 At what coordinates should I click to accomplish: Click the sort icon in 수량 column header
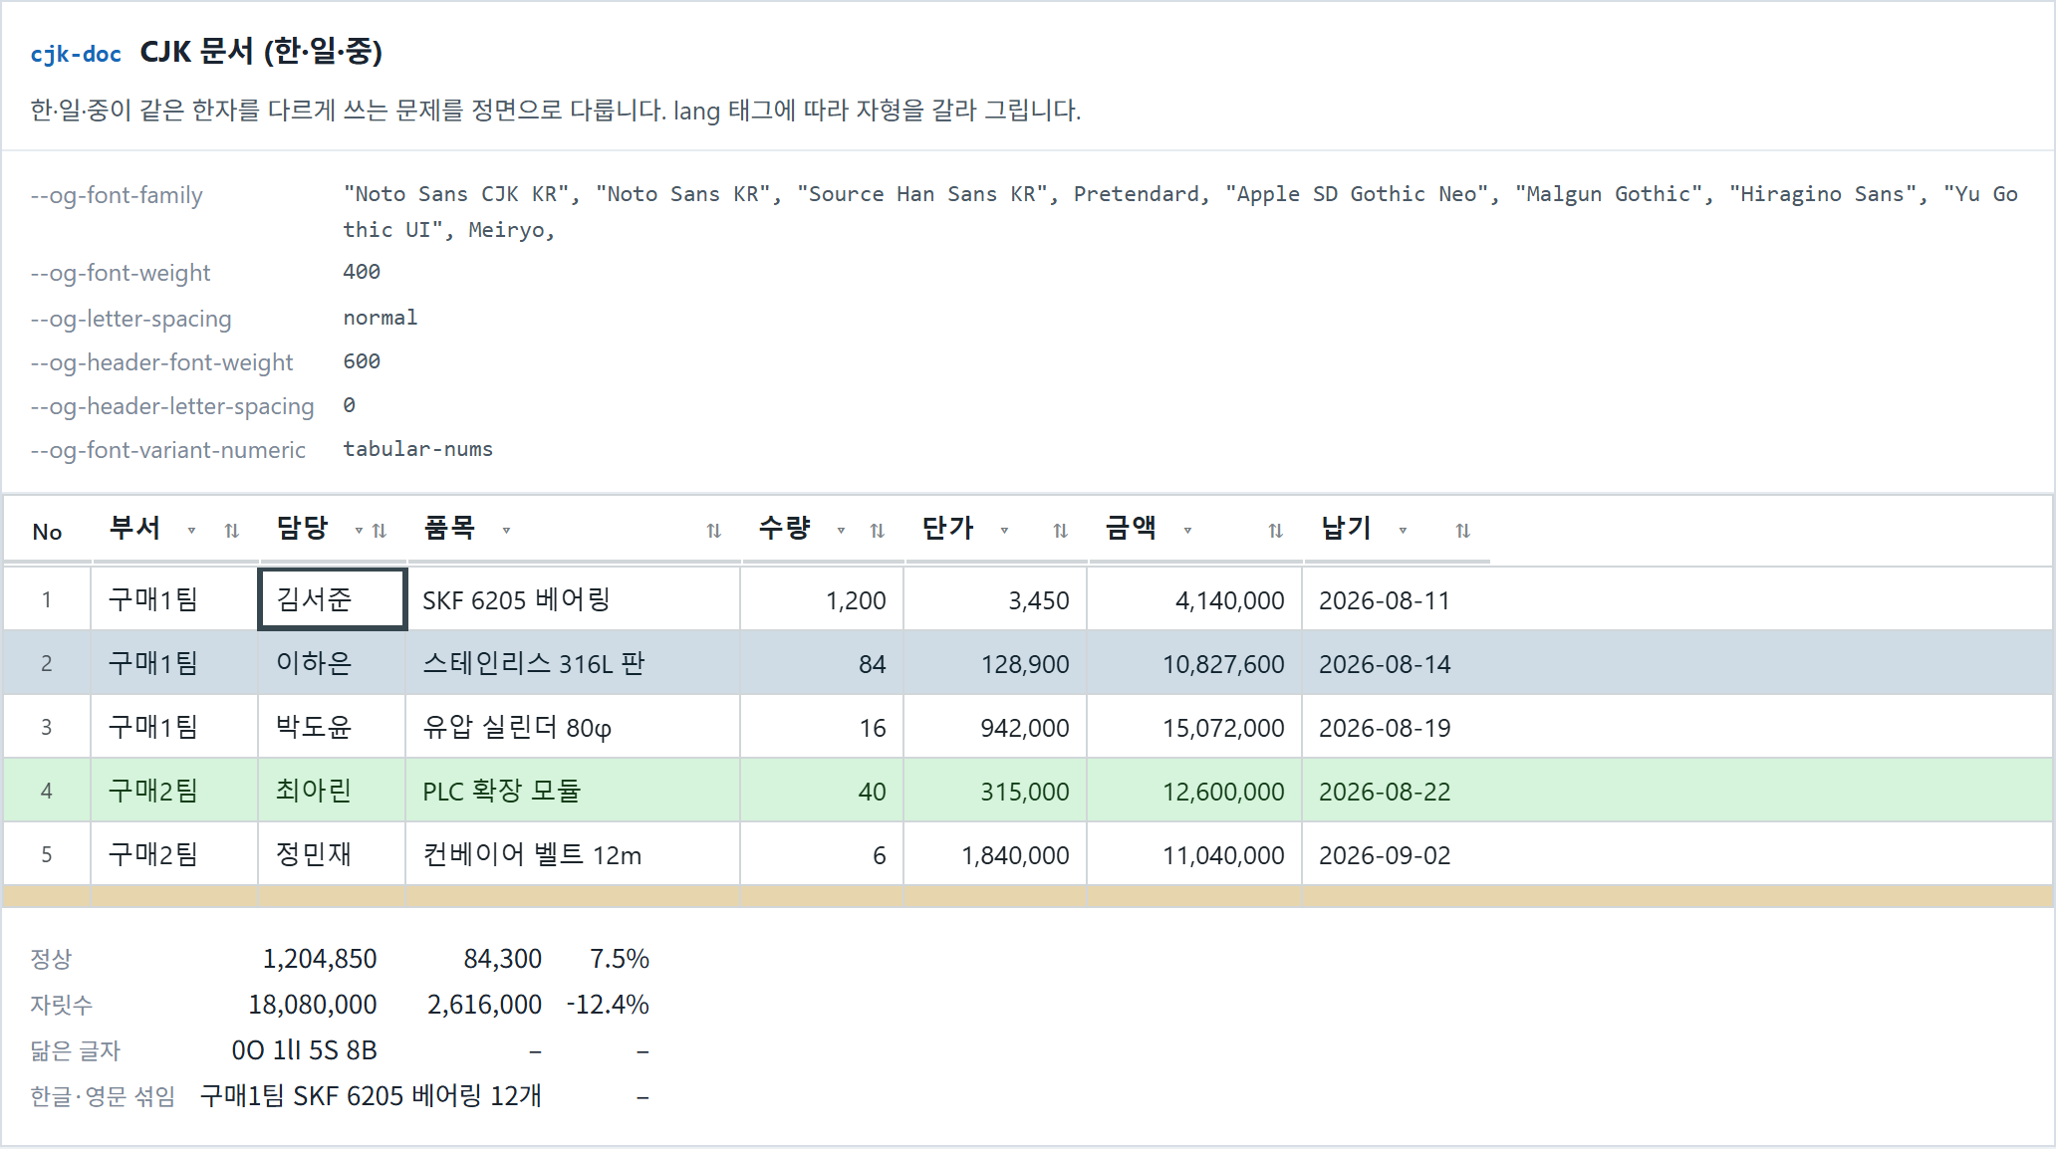[877, 531]
